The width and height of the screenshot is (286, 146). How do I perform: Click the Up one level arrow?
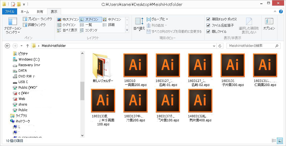pos(27,46)
